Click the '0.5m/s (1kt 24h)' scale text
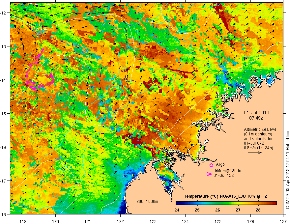This screenshot has width=290, height=224. point(258,148)
